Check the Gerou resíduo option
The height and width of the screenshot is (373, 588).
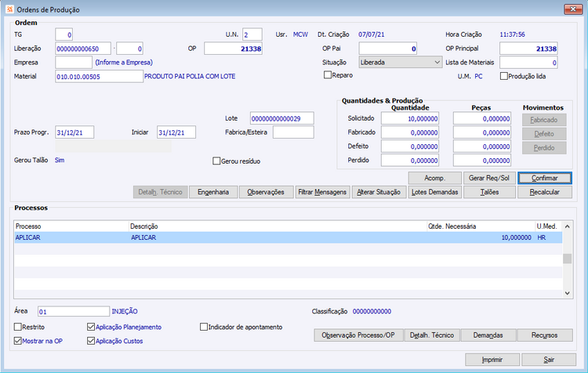coord(216,161)
